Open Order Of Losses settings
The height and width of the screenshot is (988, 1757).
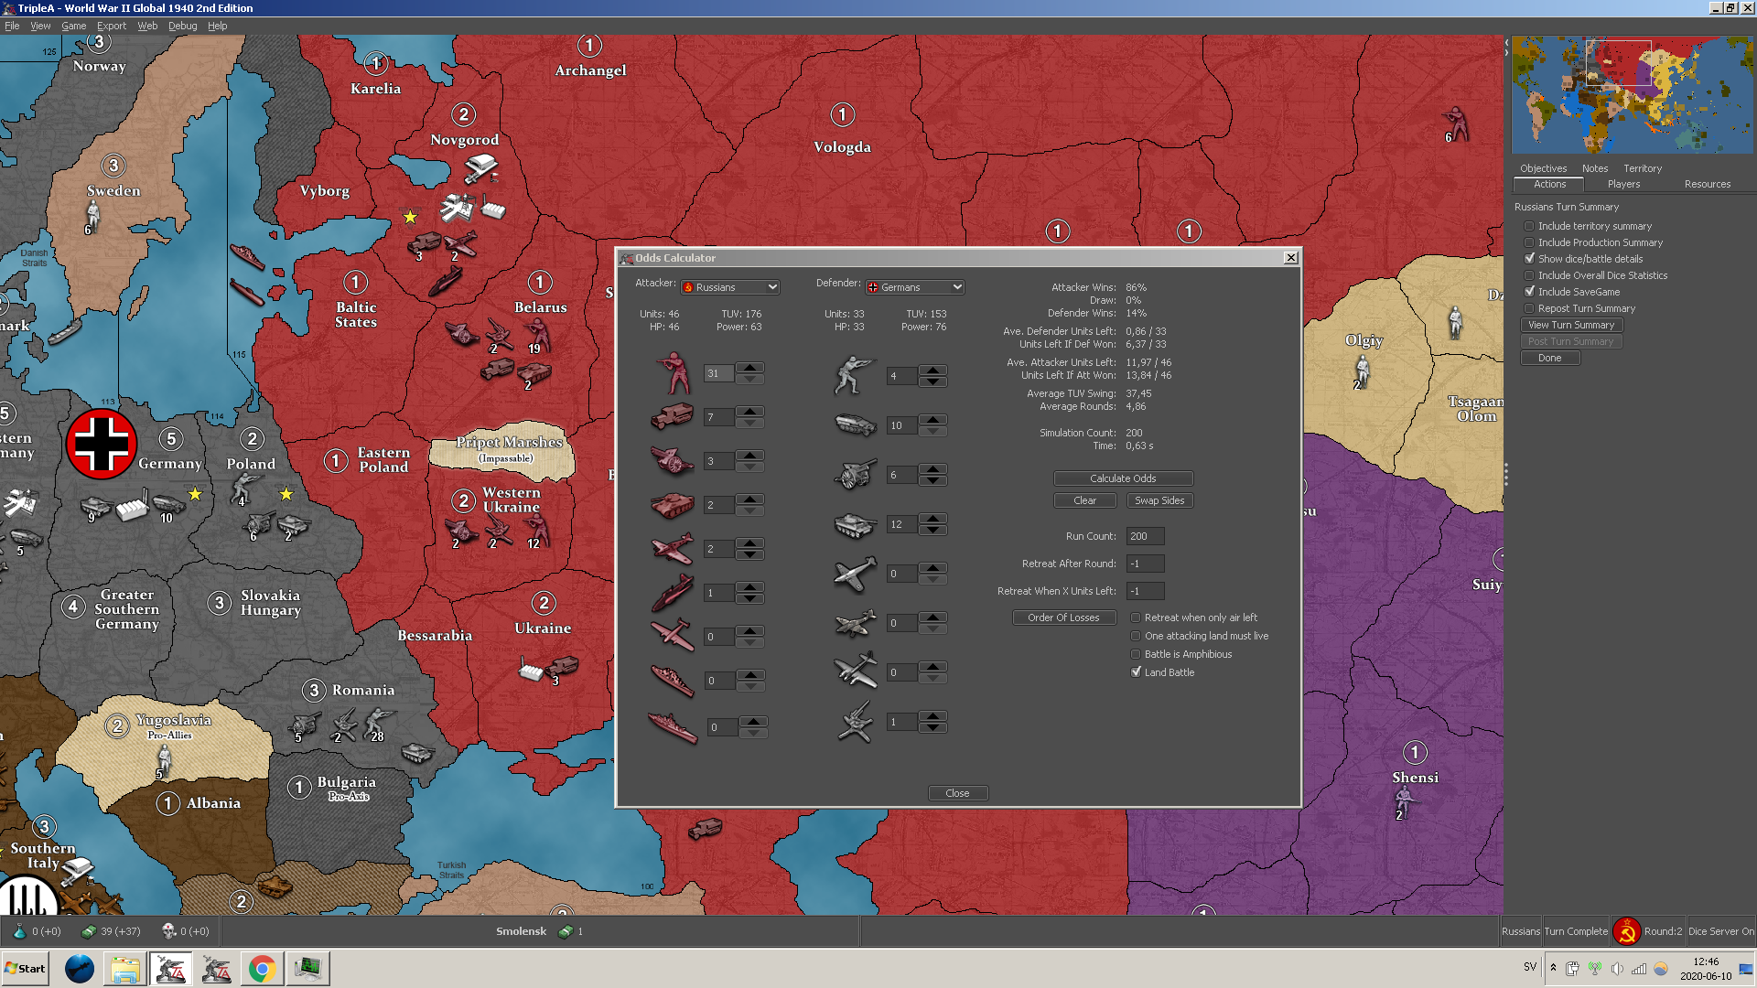click(1063, 617)
